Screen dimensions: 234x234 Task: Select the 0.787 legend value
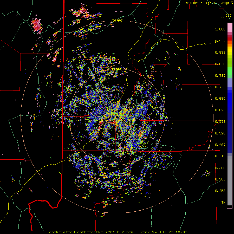tap(220, 75)
